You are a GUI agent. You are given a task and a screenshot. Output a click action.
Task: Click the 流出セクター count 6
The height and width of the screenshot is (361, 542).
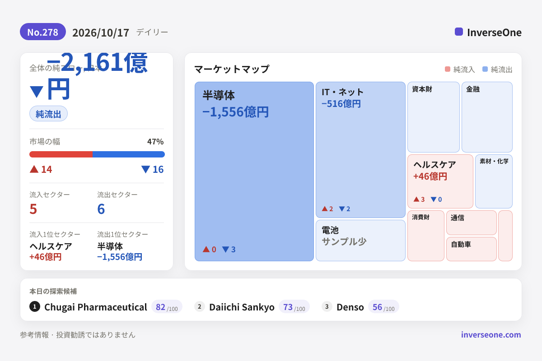[101, 209]
